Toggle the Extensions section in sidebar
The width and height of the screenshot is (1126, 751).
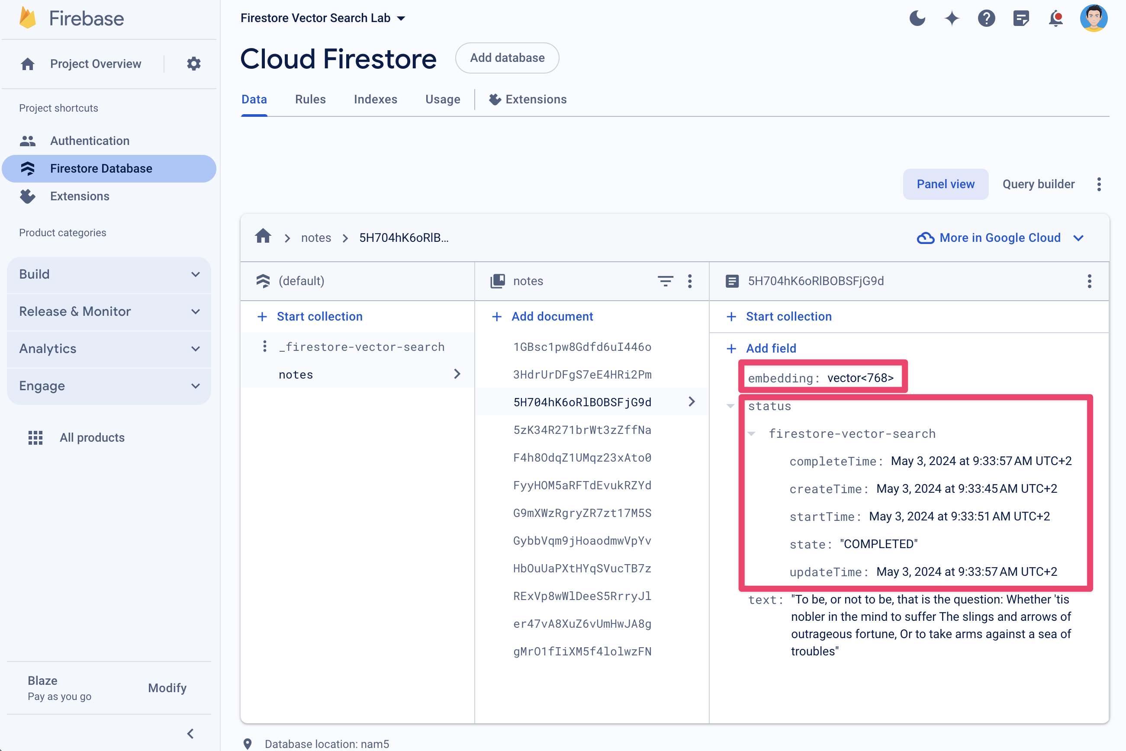[80, 196]
